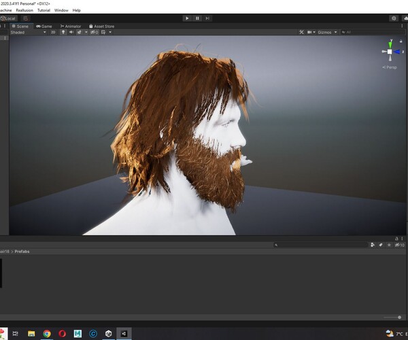Toggle the Project panel lock icon
This screenshot has width=408, height=340.
tap(396, 239)
